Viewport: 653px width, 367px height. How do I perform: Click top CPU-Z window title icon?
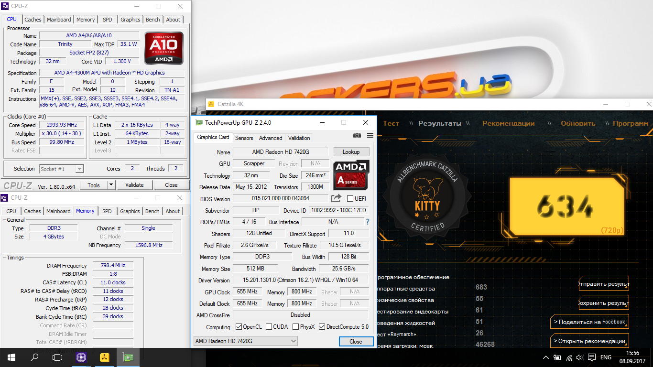coord(5,6)
